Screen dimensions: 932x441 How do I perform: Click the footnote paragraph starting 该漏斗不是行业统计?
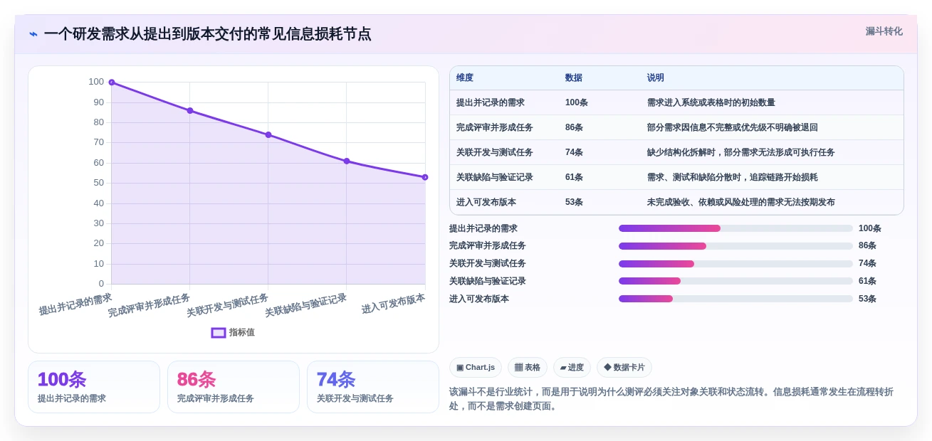[671, 399]
